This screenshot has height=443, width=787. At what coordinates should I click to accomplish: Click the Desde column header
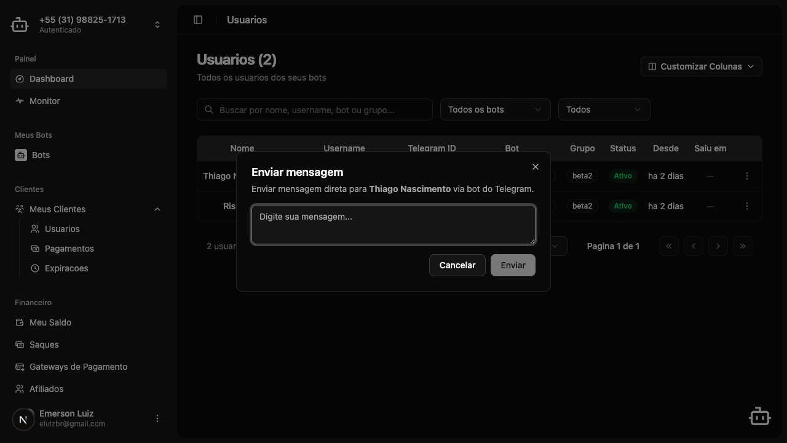coord(666,148)
